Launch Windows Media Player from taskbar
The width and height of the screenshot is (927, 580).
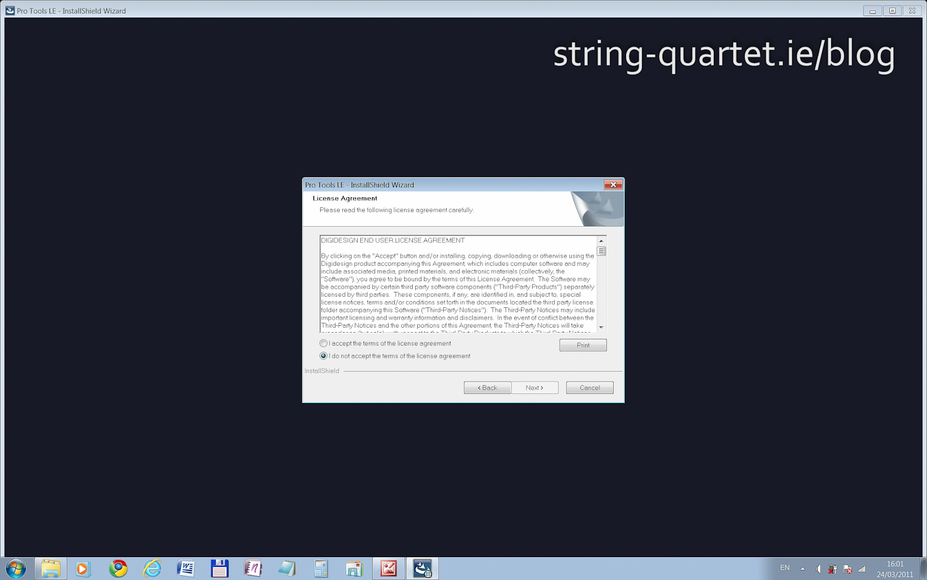(82, 568)
